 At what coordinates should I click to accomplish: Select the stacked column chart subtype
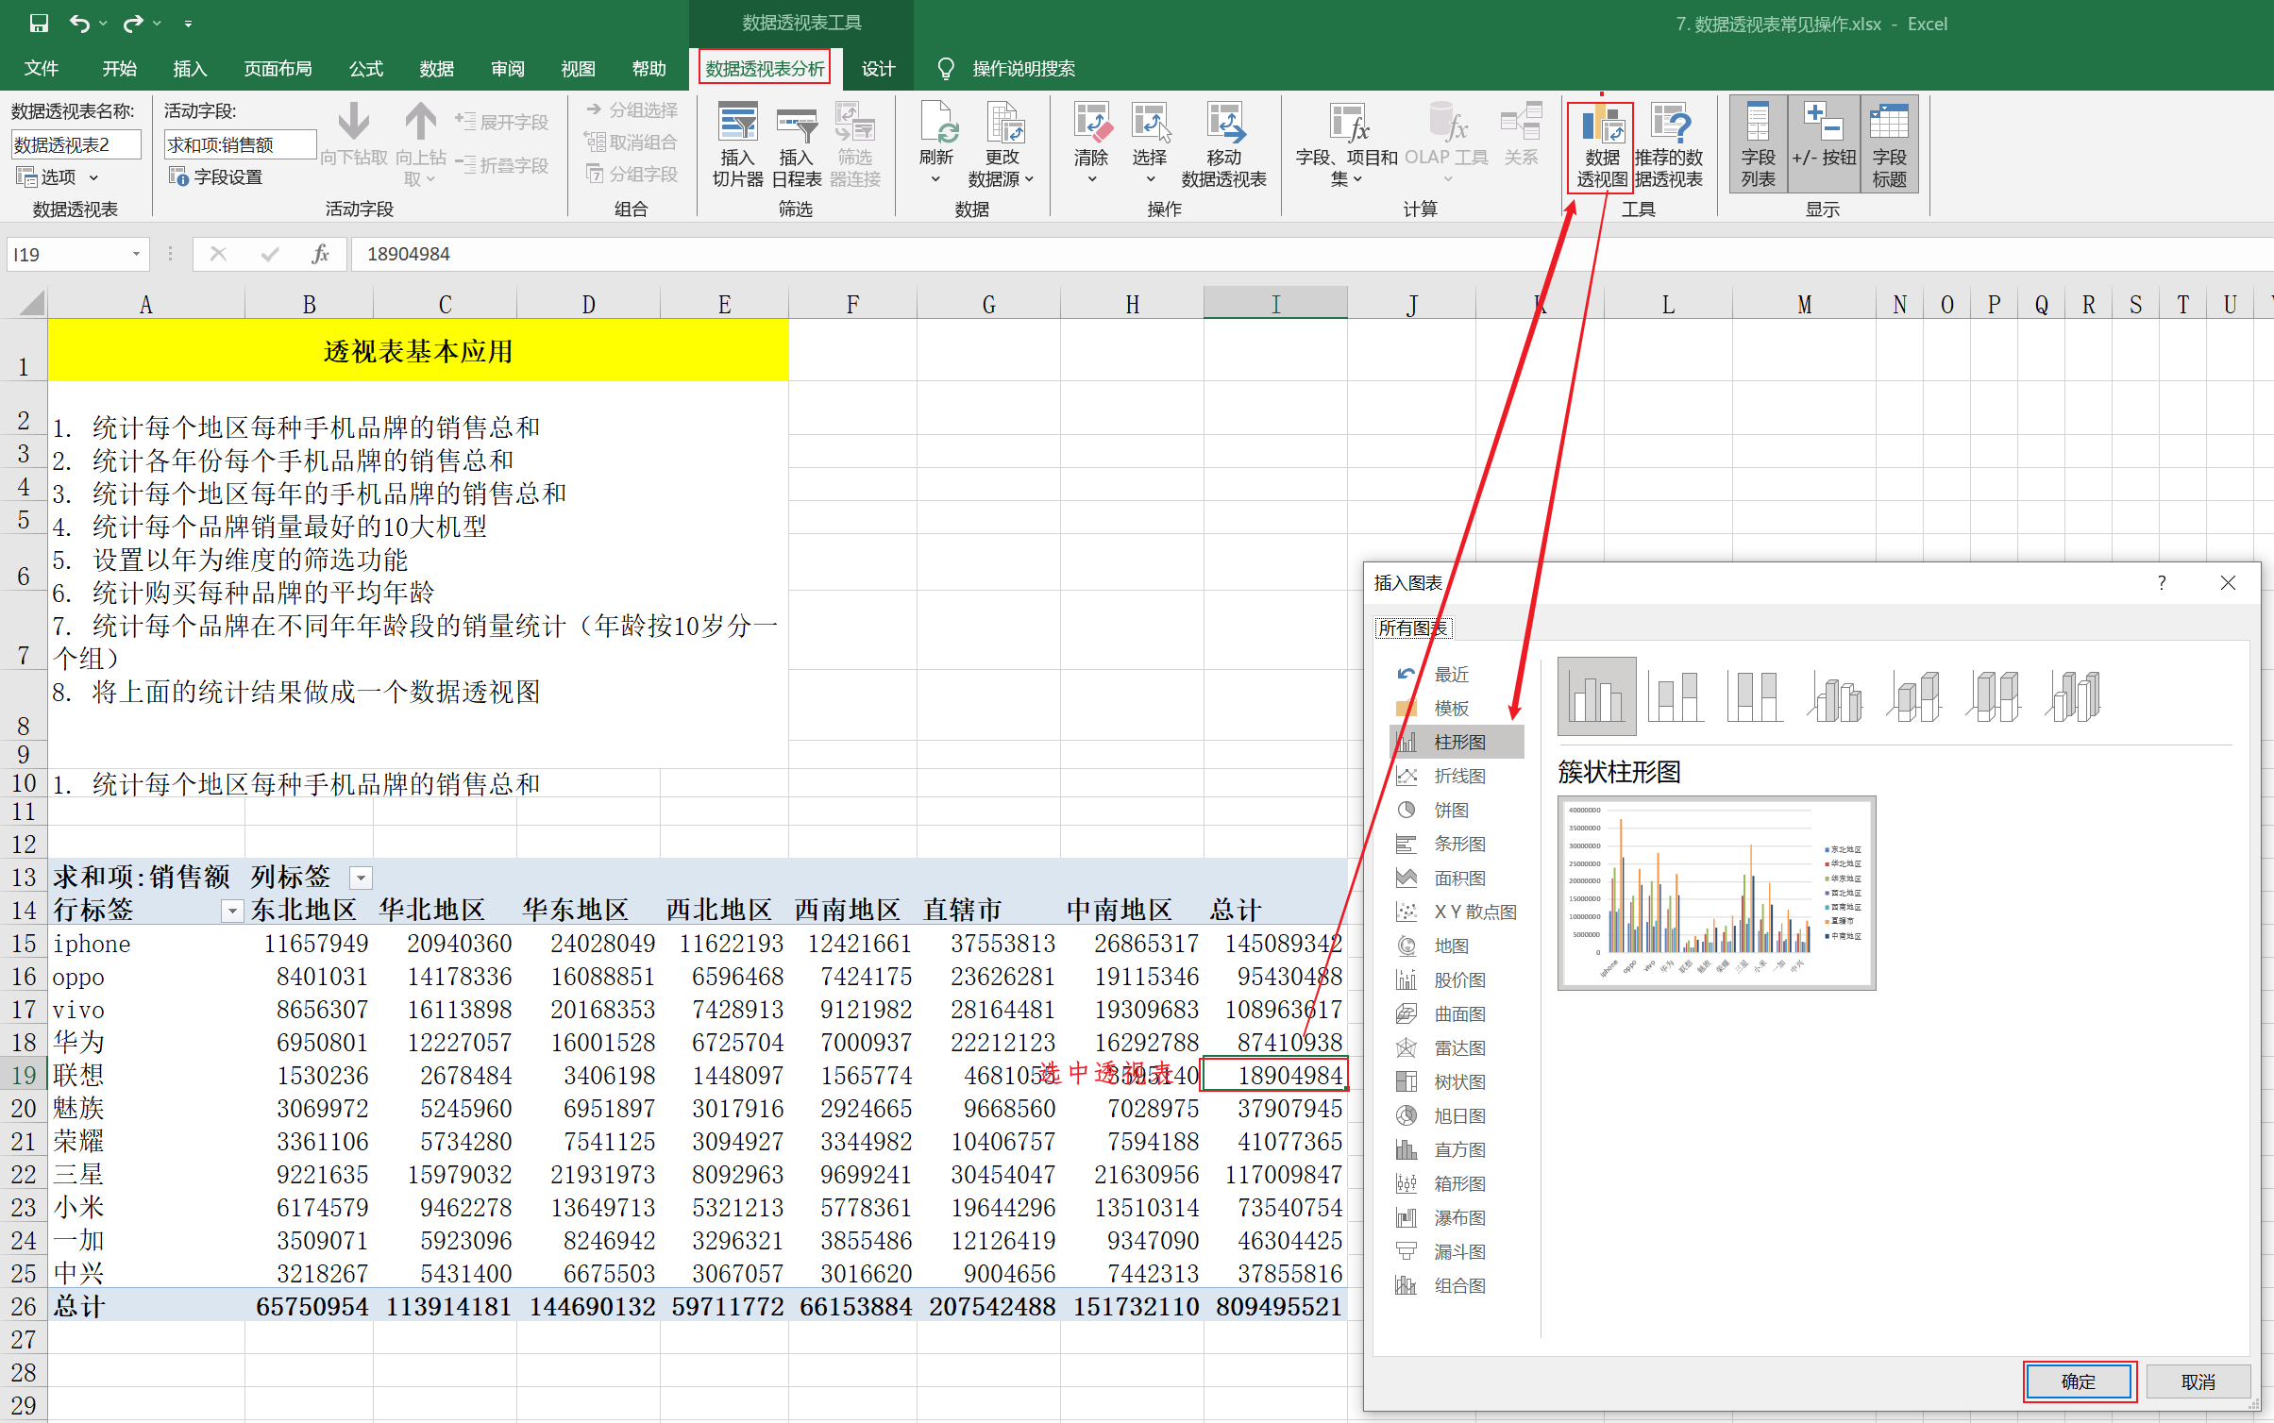1676,696
